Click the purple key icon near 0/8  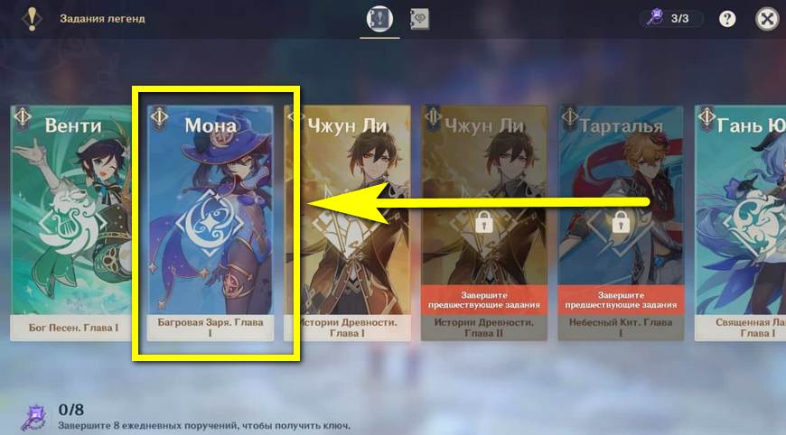click(34, 418)
